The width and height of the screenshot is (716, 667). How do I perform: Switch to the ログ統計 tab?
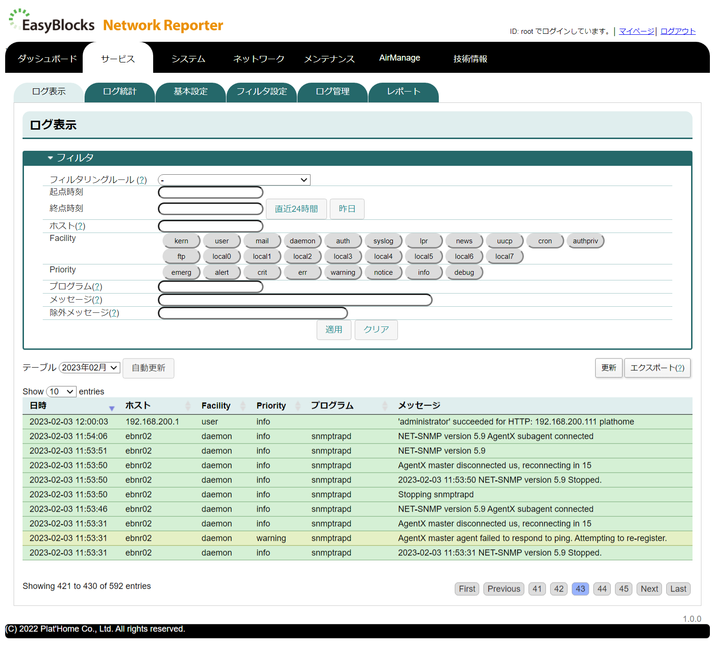tap(120, 92)
